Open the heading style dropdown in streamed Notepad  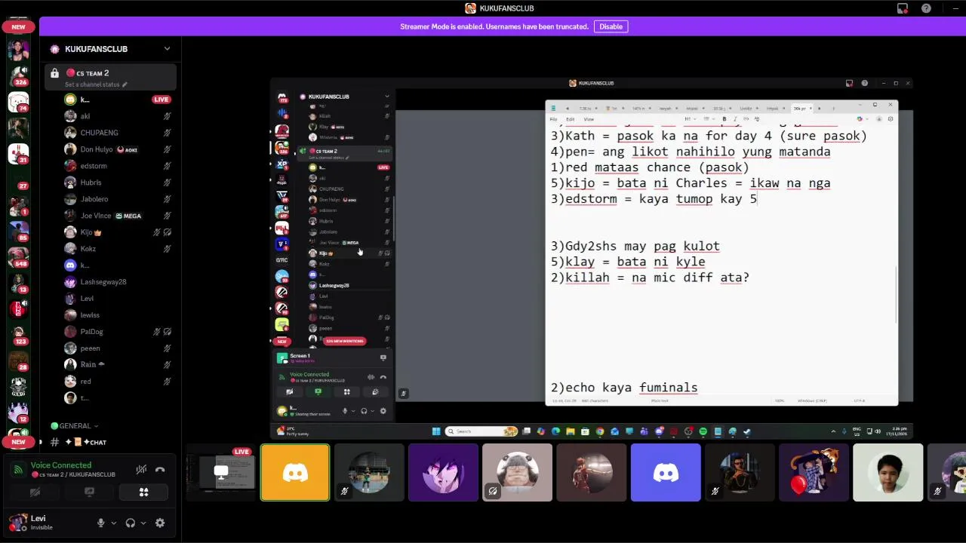[x=689, y=119]
